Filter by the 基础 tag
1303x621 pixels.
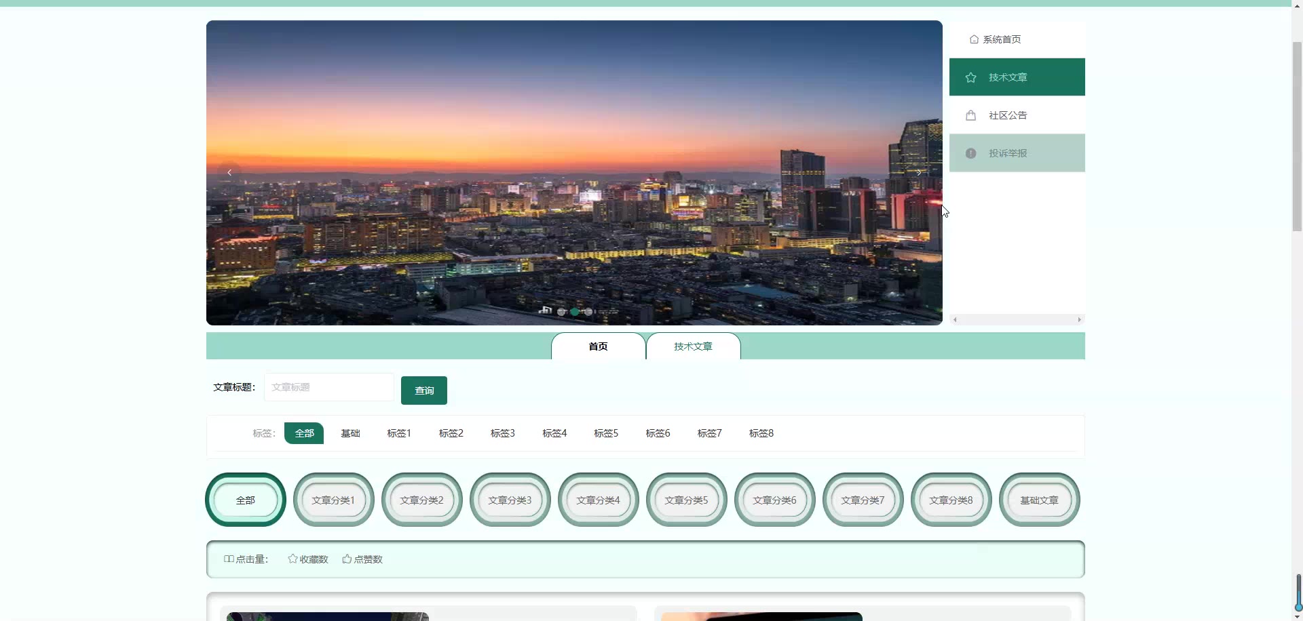tap(350, 433)
